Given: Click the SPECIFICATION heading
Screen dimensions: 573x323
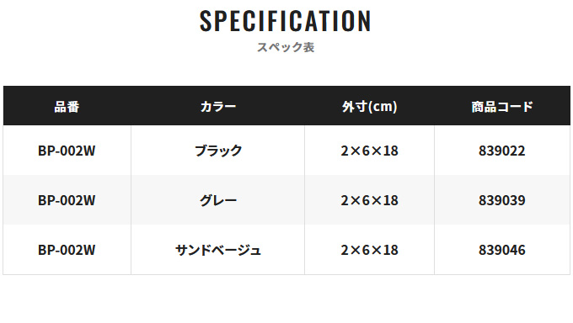Looking at the screenshot, I should click(x=286, y=21).
